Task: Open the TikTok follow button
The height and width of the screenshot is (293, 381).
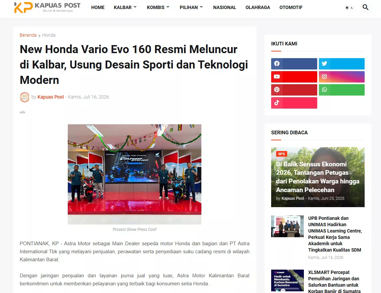Action: pos(294,103)
